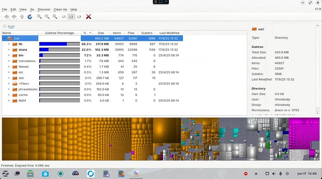Click the large dark orange treemap tile
This screenshot has width=322, height=179.
[167, 131]
